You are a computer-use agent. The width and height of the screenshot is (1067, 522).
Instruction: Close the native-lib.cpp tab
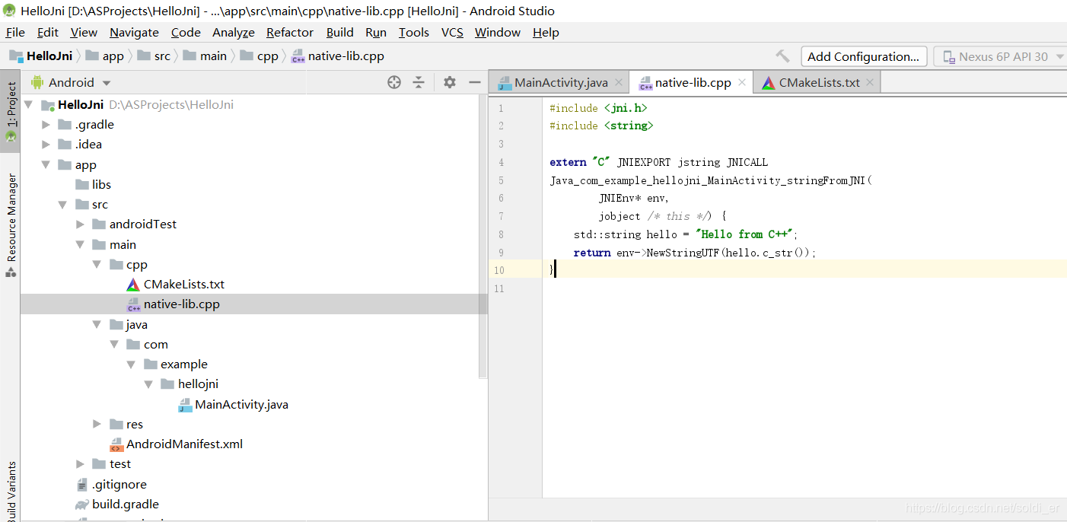click(742, 82)
